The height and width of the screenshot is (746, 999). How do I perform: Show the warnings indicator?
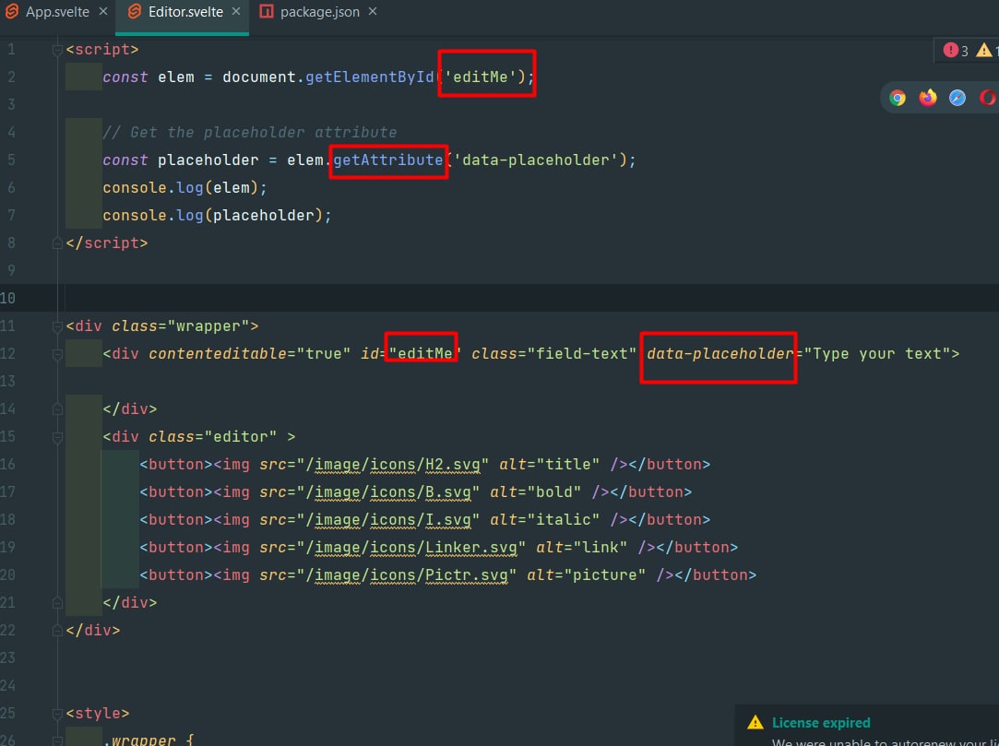(x=987, y=51)
